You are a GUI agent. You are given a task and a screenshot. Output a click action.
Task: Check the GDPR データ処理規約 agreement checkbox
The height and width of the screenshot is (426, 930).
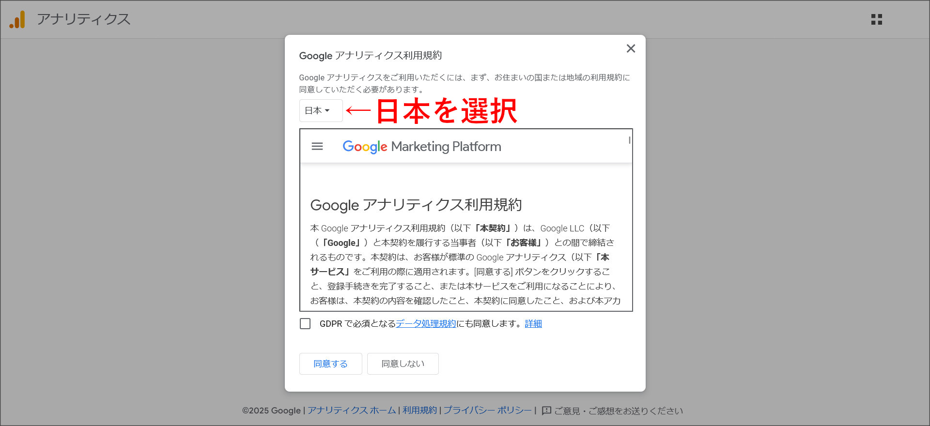tap(305, 323)
